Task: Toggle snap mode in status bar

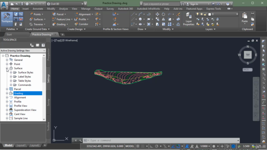Action: 143,146
